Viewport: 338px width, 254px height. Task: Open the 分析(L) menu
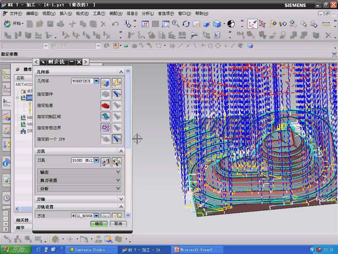click(x=148, y=13)
